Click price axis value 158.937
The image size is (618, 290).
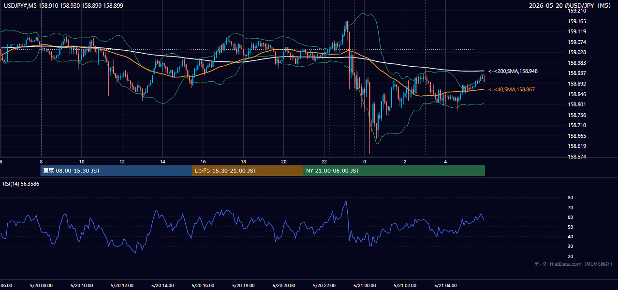pos(576,73)
